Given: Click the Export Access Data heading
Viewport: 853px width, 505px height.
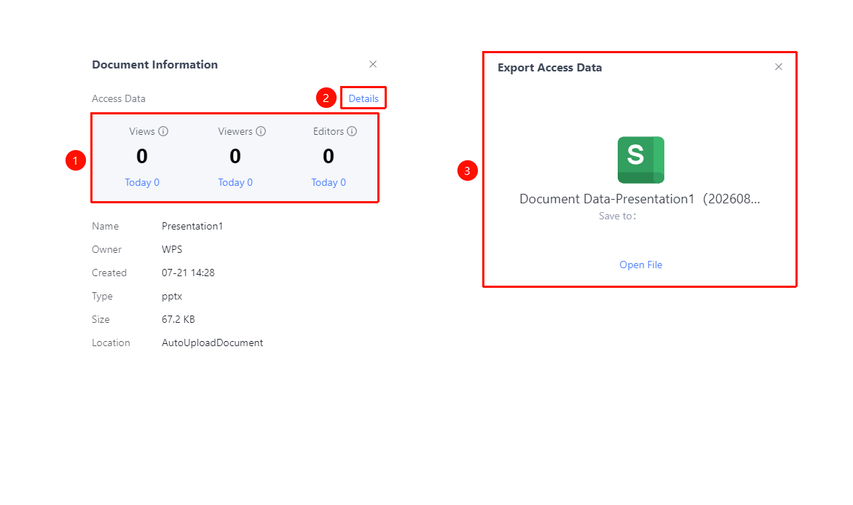Looking at the screenshot, I should (550, 68).
